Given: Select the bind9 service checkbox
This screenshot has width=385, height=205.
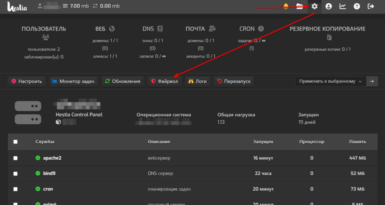Looking at the screenshot, I should [15, 174].
